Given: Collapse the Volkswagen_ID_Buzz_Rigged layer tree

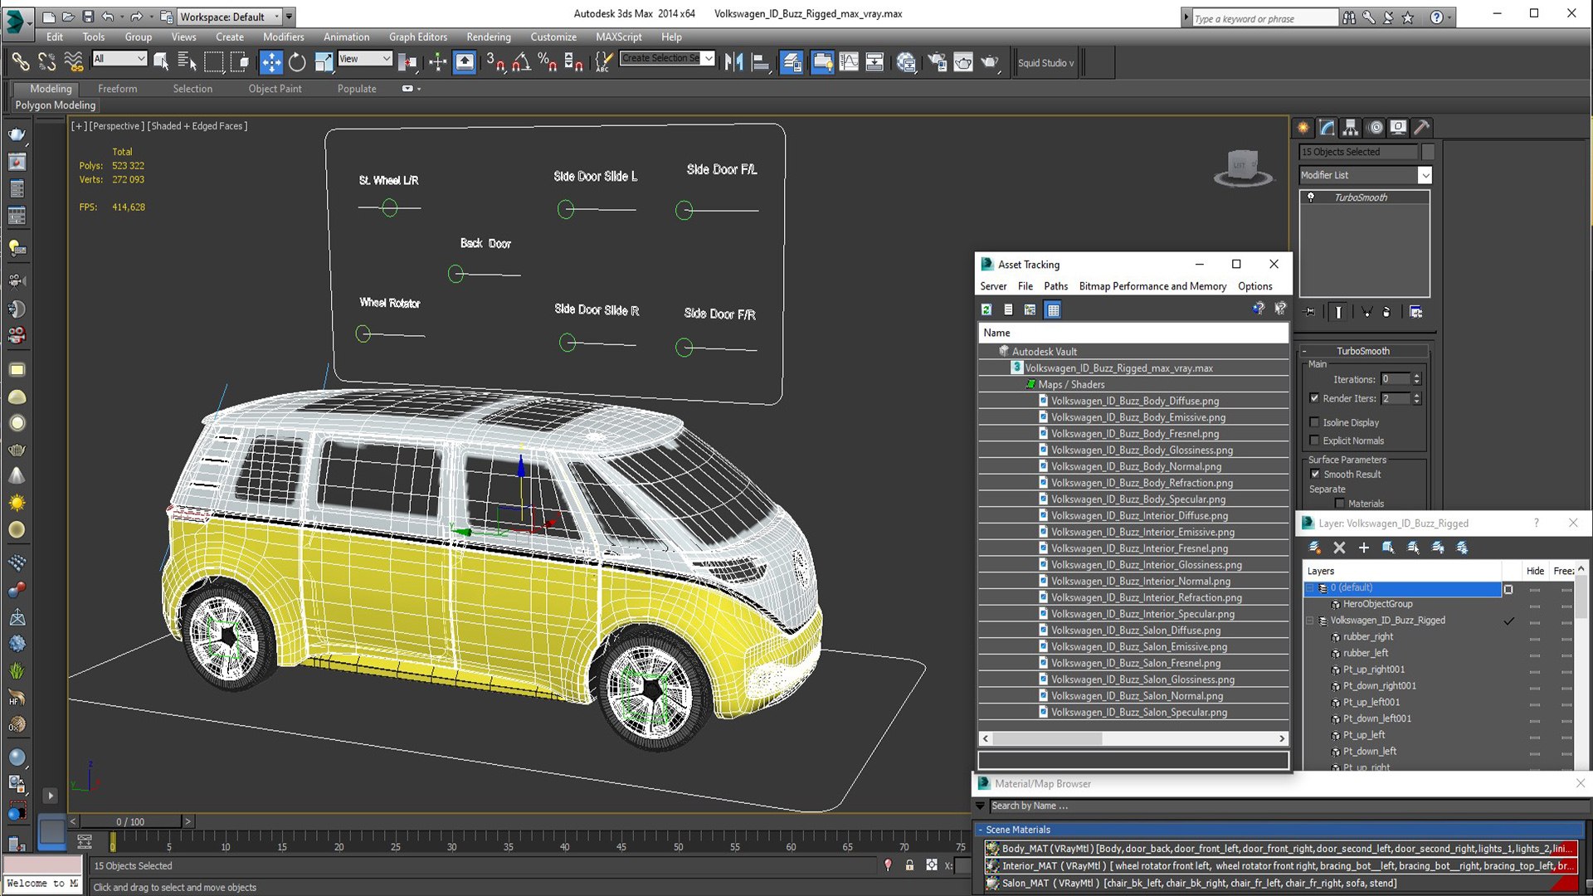Looking at the screenshot, I should [1310, 621].
